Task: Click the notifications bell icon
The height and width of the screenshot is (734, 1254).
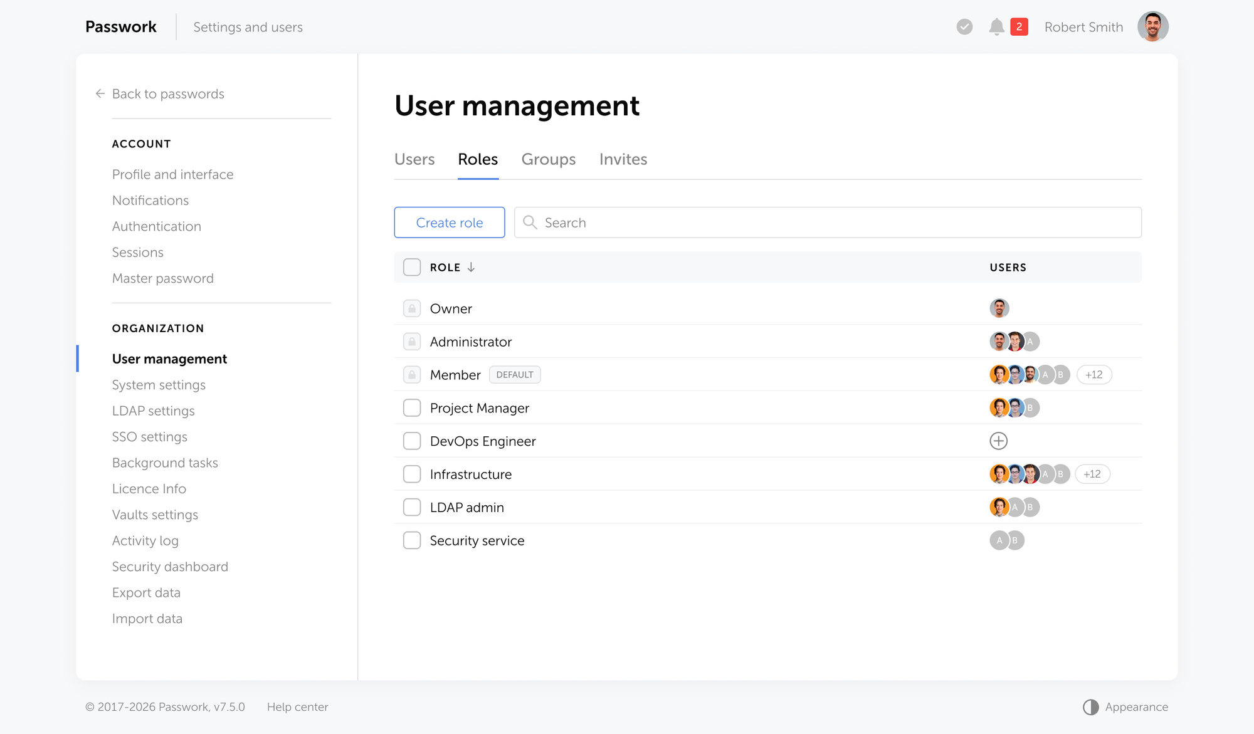Action: [x=997, y=26]
